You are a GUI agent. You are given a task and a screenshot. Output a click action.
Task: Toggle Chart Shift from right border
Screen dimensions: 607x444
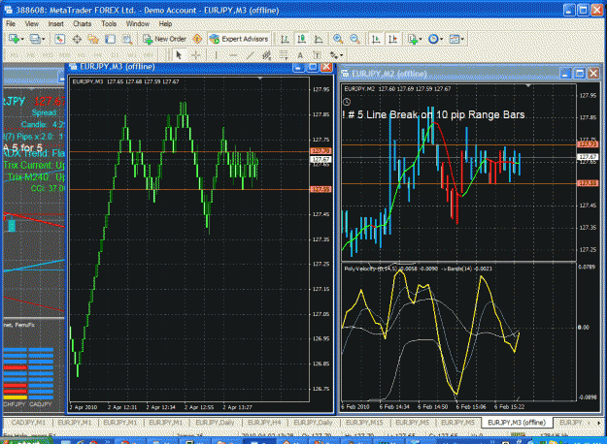point(392,39)
